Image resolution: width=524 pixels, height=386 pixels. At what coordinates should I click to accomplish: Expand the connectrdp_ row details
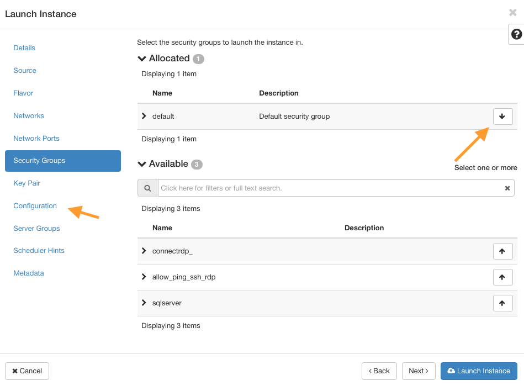click(144, 251)
